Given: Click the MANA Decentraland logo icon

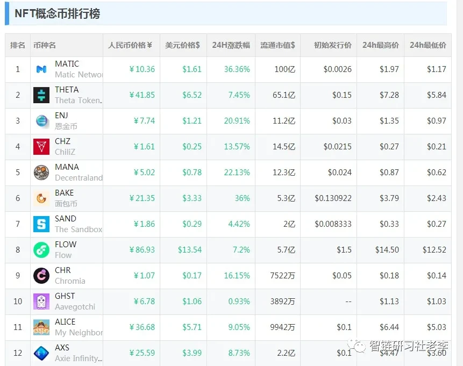Looking at the screenshot, I should tap(41, 173).
